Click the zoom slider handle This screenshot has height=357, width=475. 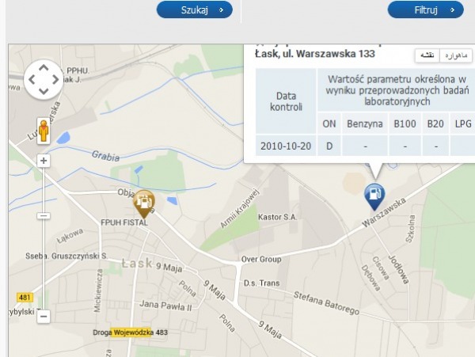tap(44, 215)
